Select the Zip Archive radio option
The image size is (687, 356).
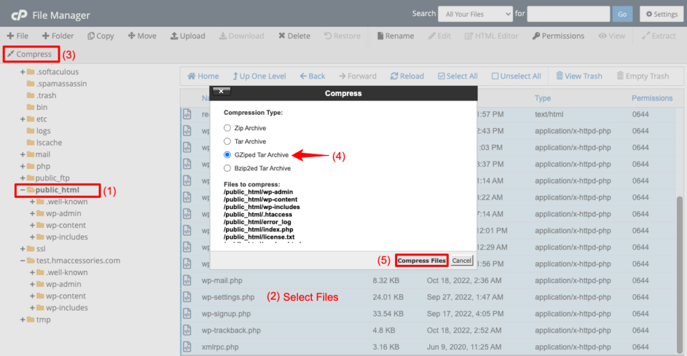[227, 128]
